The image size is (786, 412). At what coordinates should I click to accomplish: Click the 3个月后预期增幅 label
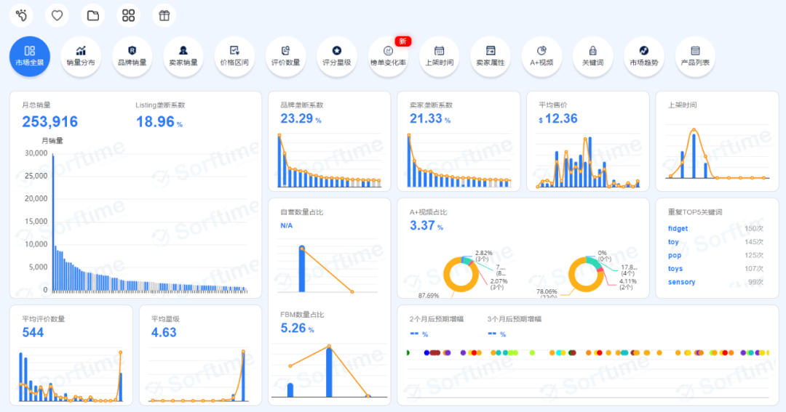(x=515, y=319)
